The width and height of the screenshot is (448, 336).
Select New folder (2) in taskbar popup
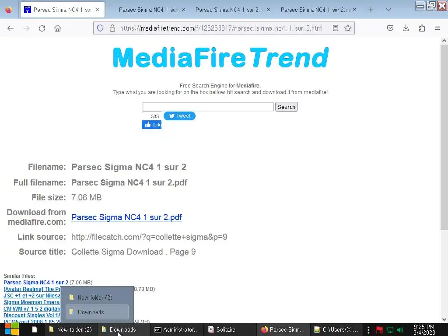coord(97,297)
